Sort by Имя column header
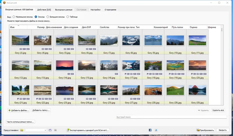 (18, 27)
